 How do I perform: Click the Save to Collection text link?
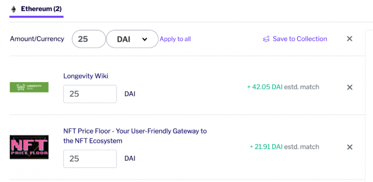(x=299, y=39)
